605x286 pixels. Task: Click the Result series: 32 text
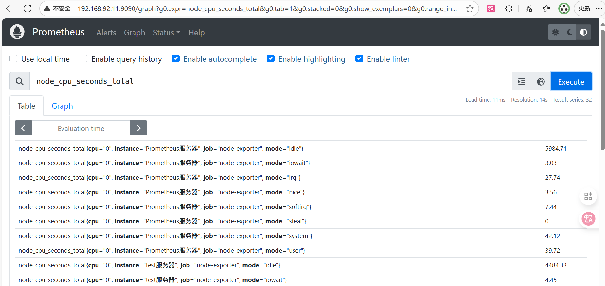pyautogui.click(x=572, y=100)
